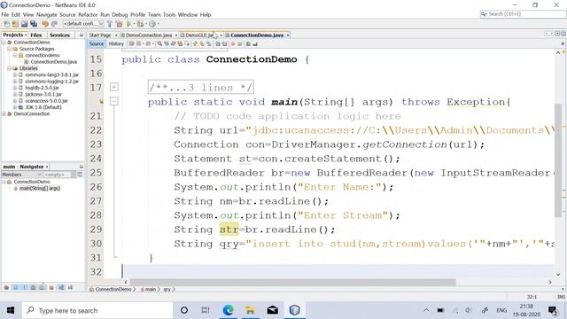Minimize the Projects panel window group
This screenshot has height=319, width=567.
[x=82, y=35]
